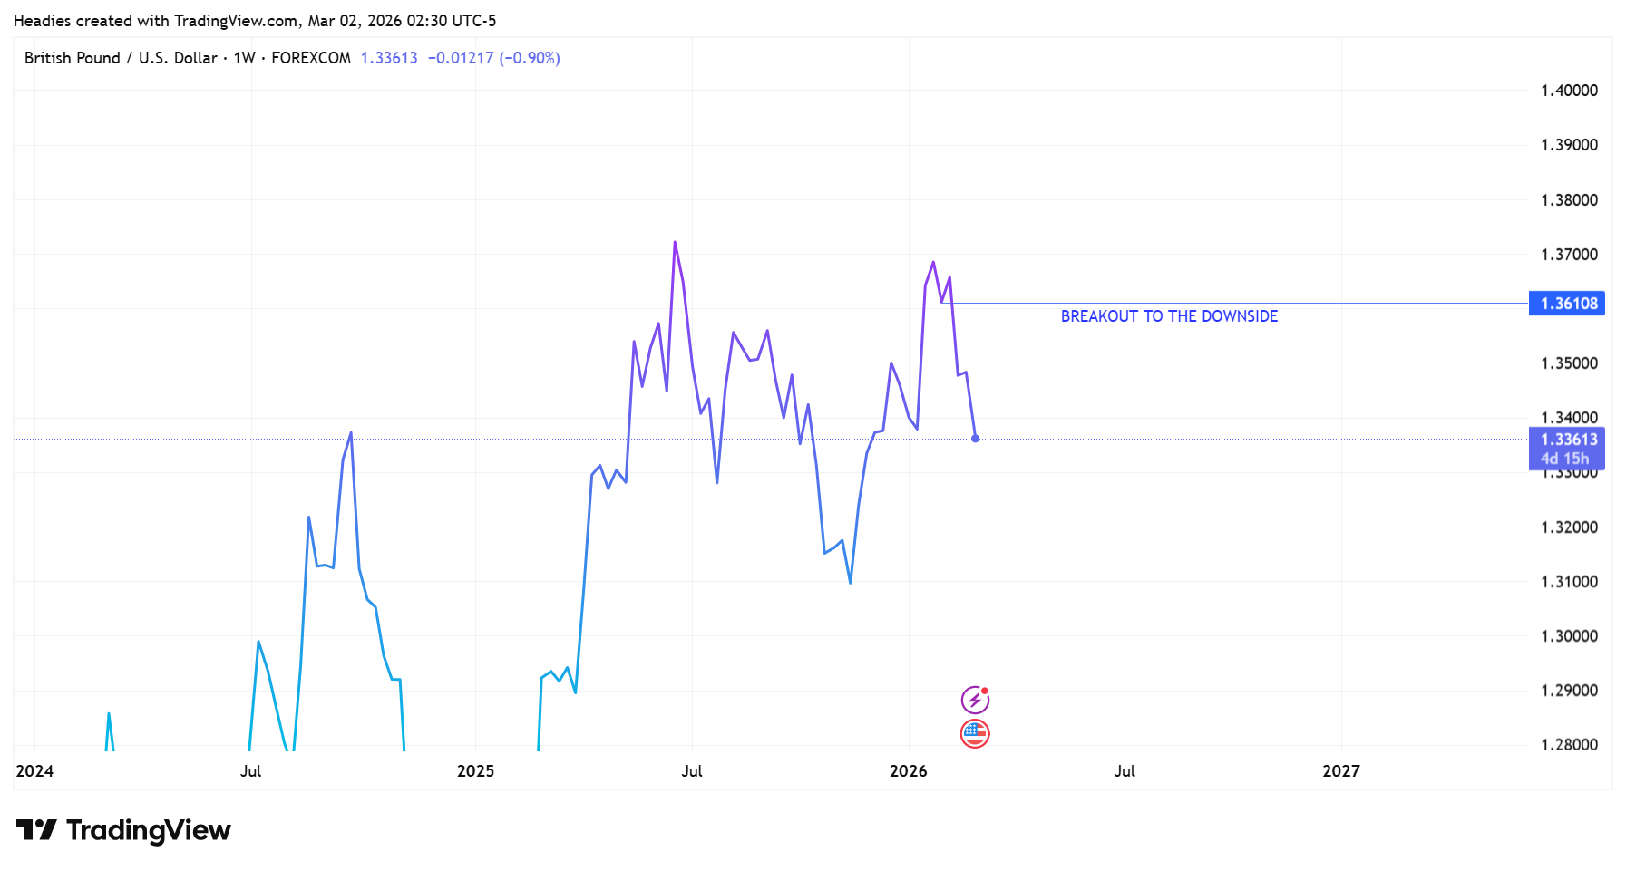Click the 1.36108 horizontal line price label
The width and height of the screenshot is (1626, 871).
pyautogui.click(x=1568, y=304)
